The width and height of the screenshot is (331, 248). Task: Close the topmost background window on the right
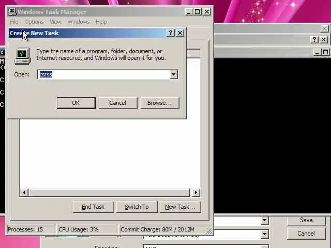[324, 28]
